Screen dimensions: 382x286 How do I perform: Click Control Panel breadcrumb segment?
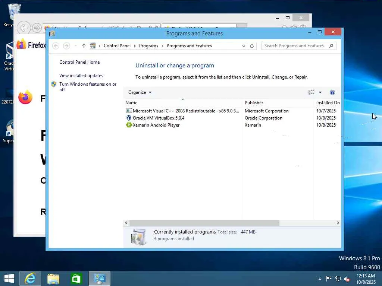coord(117,46)
